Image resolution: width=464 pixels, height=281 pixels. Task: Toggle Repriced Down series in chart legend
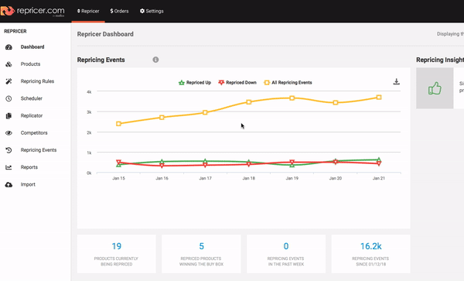237,83
